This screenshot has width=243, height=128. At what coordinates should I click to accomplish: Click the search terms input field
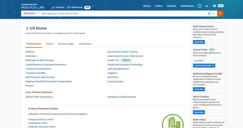[123, 14]
